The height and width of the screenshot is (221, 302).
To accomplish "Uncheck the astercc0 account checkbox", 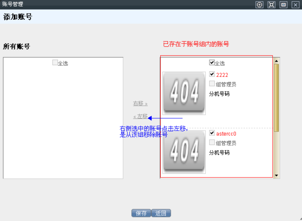I will 212,133.
